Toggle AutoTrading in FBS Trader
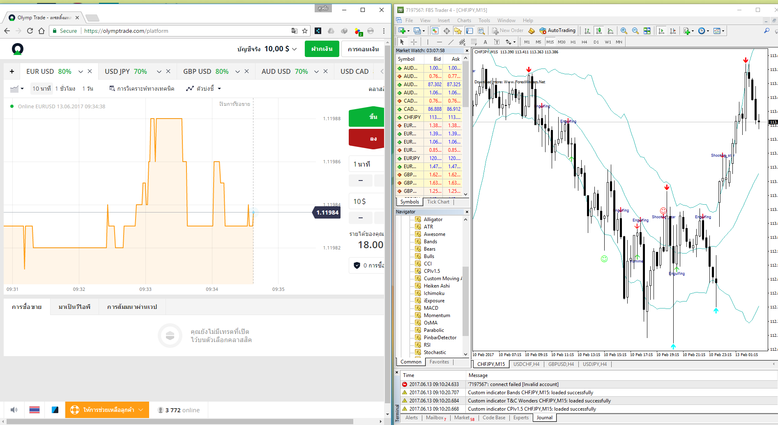Image resolution: width=778 pixels, height=425 pixels. (x=557, y=31)
